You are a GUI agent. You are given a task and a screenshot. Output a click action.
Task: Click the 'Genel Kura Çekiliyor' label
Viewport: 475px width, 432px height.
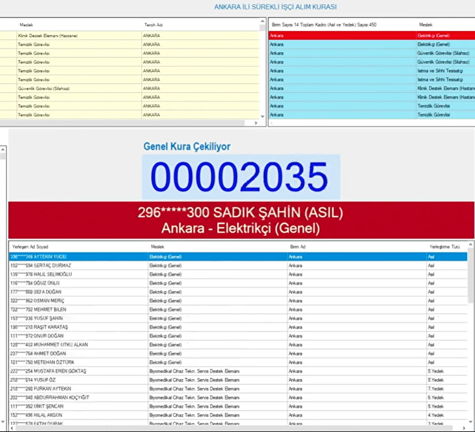click(187, 146)
